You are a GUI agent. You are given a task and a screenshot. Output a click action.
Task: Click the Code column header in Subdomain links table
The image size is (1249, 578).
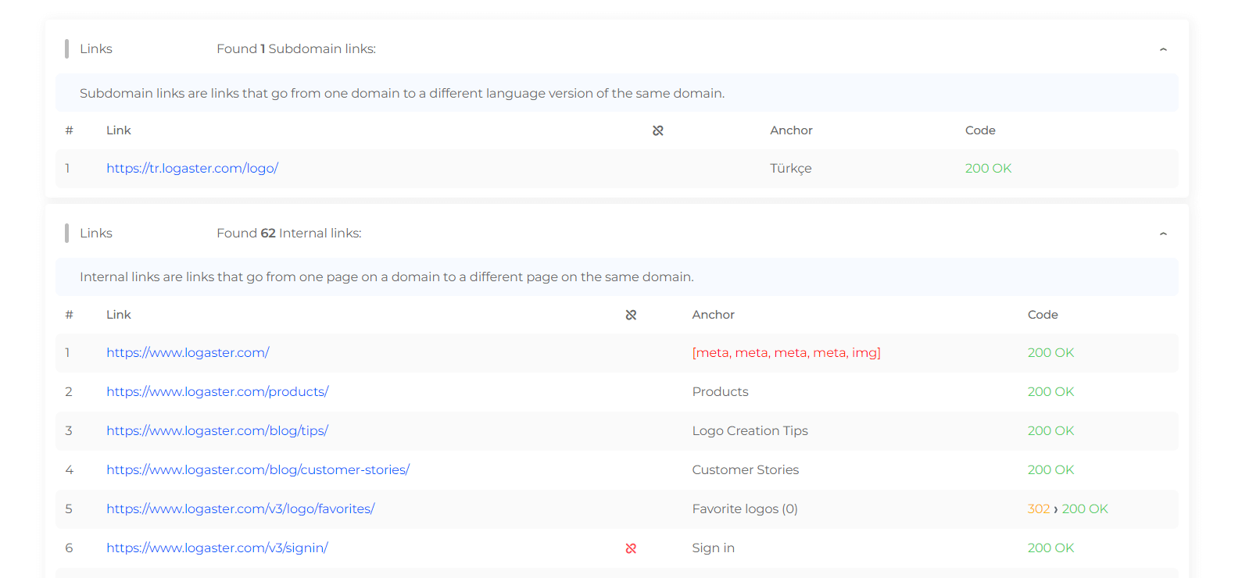point(980,130)
